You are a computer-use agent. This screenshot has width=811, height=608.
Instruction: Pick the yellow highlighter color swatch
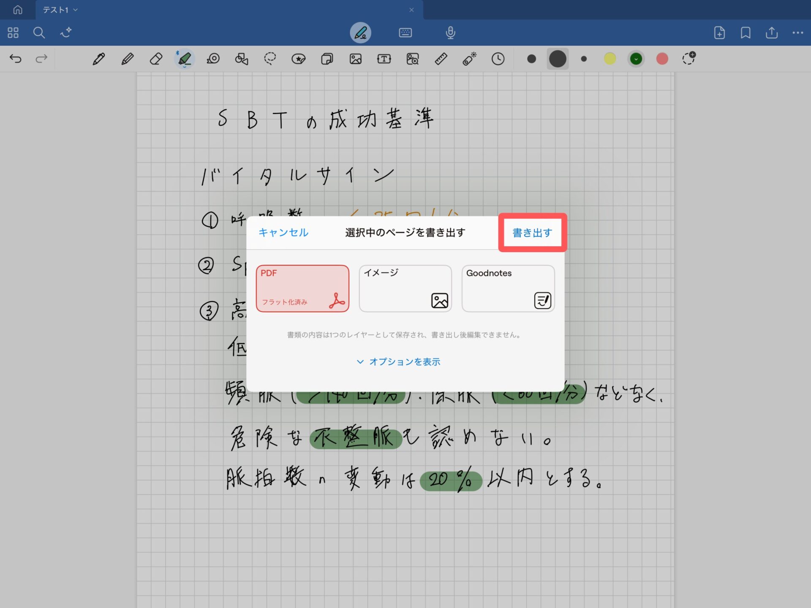[x=610, y=59]
